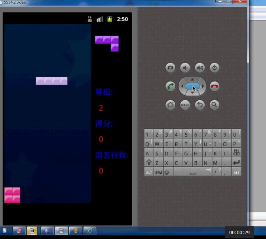The image size is (266, 239).
Task: Raise volume with the volume up button
Action: 199,68
